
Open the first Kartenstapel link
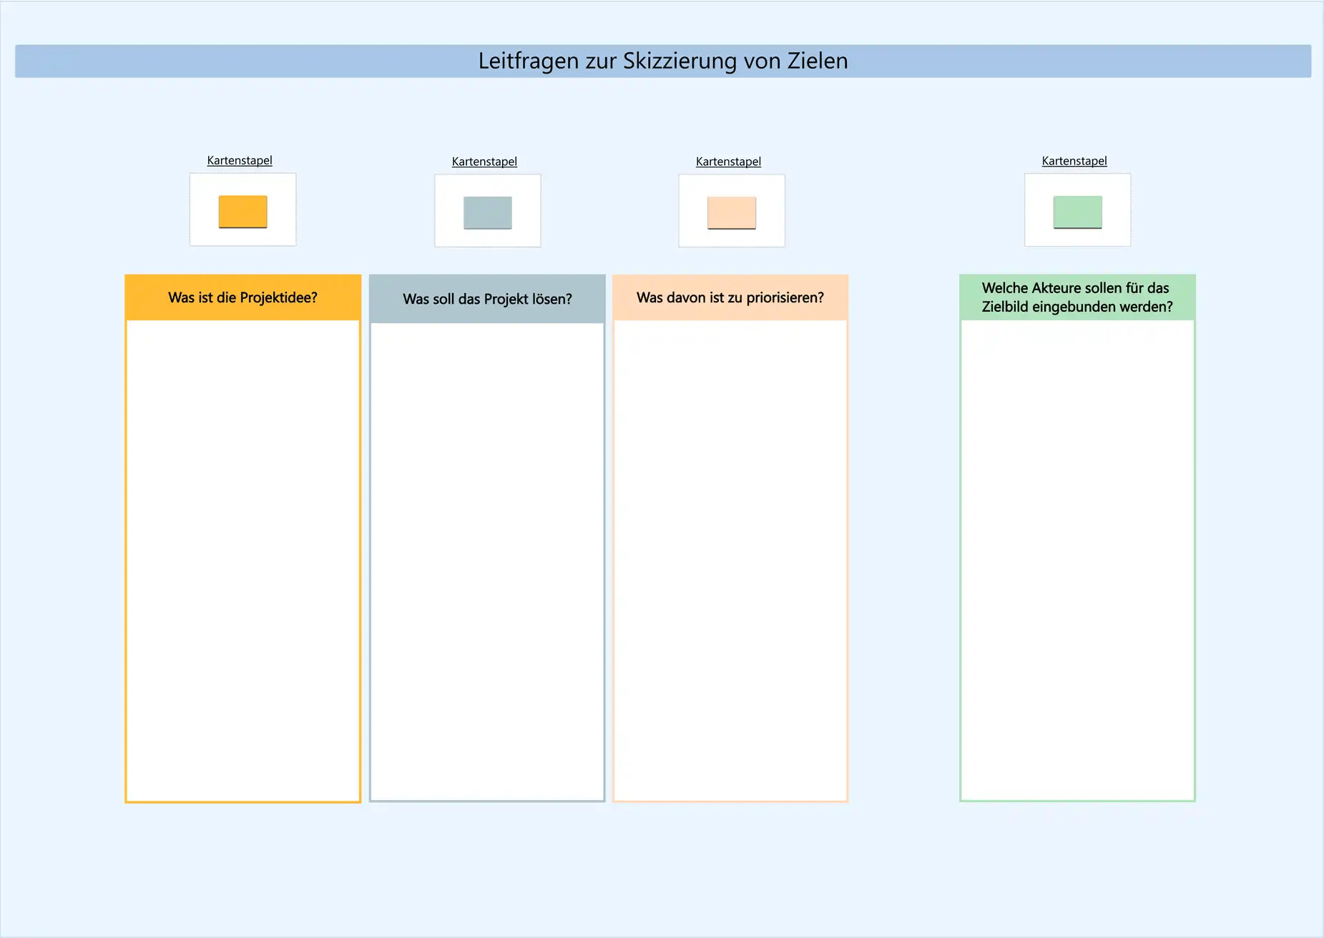coord(239,160)
